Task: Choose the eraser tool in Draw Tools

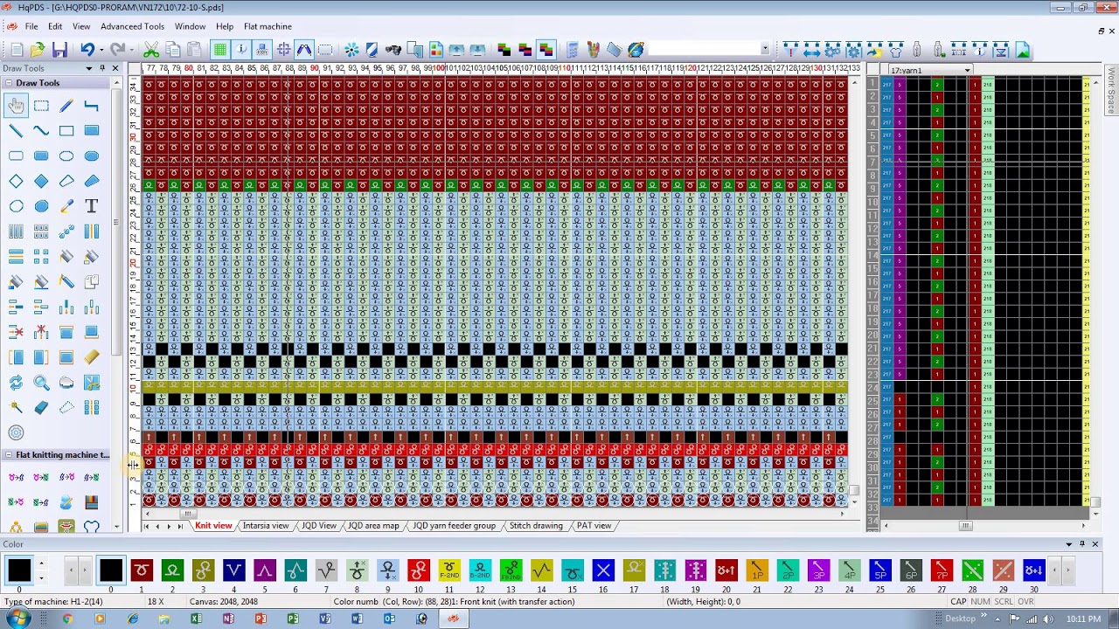Action: 41,408
